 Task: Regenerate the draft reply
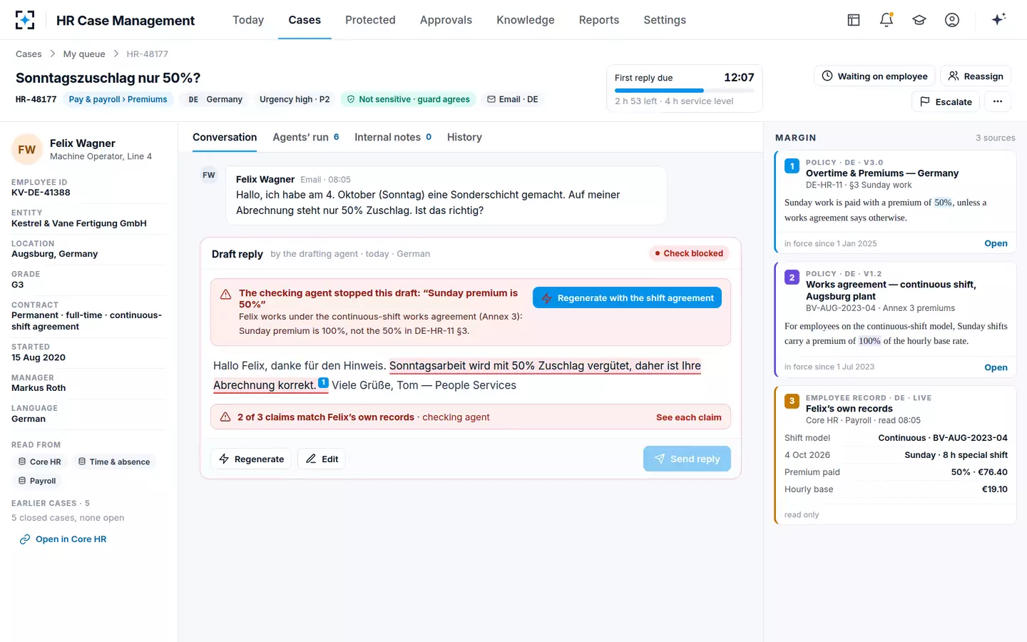(252, 459)
